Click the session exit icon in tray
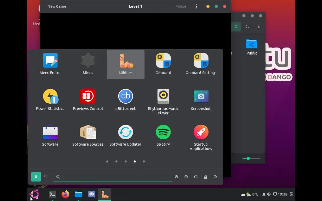 (x=291, y=194)
